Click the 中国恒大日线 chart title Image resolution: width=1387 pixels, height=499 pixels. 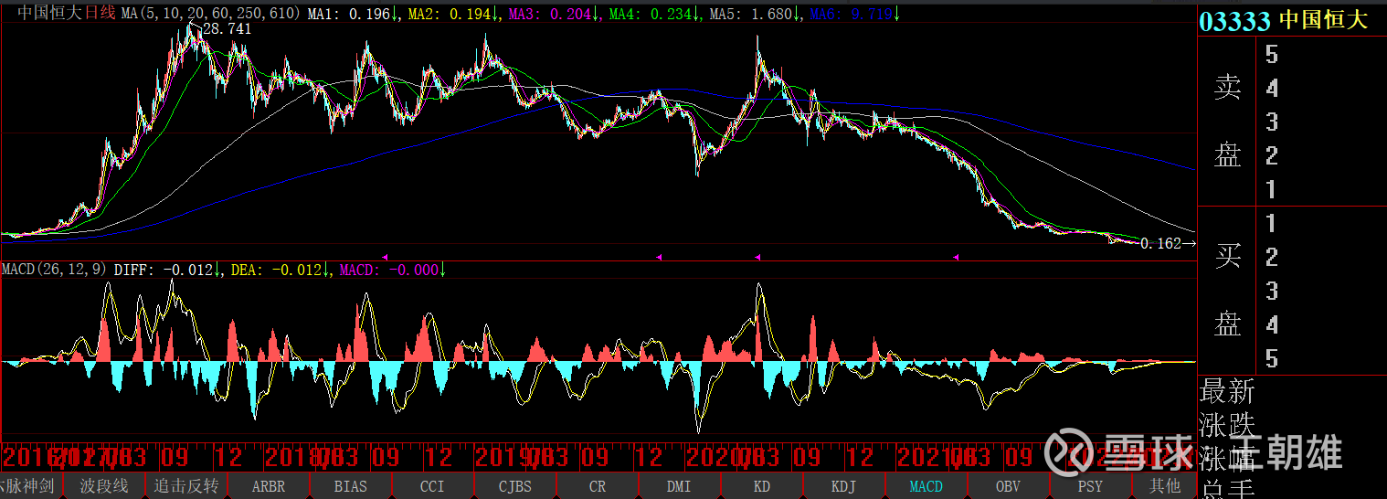pos(67,14)
